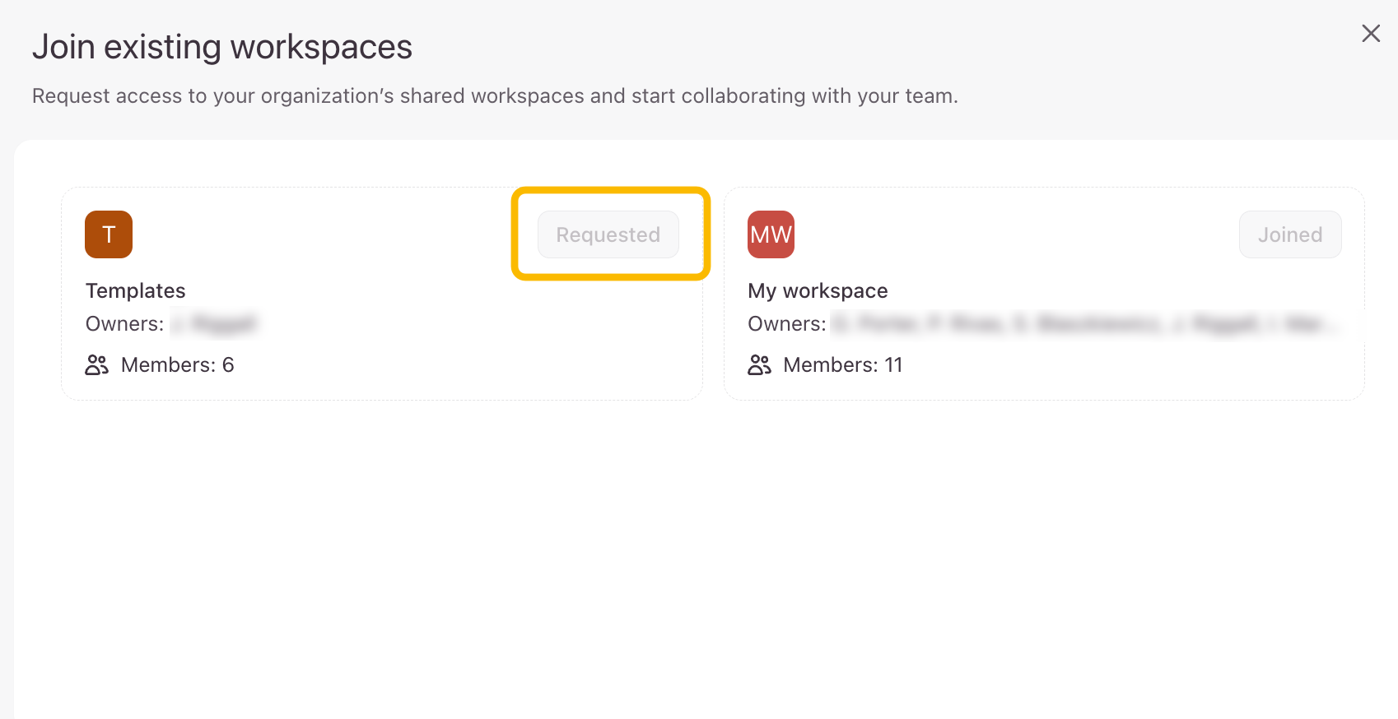Click the blurred owner name under Templates

(216, 324)
